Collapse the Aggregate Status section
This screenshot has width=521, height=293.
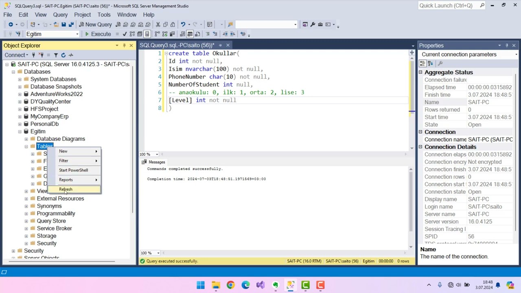click(x=420, y=72)
